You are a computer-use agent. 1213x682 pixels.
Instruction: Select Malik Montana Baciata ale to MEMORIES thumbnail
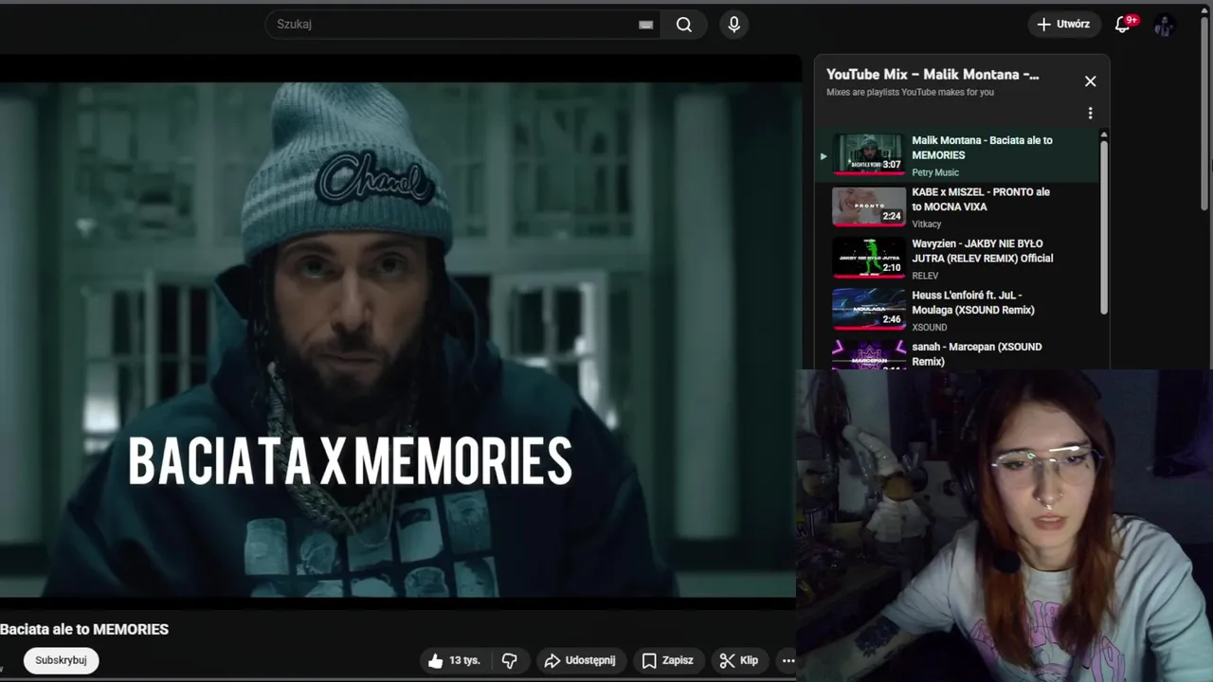click(869, 155)
